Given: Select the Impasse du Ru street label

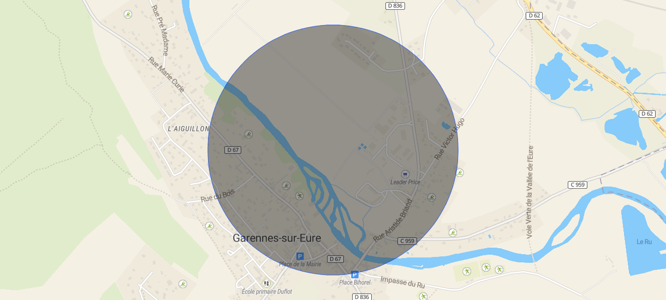Looking at the screenshot, I should [x=402, y=281].
